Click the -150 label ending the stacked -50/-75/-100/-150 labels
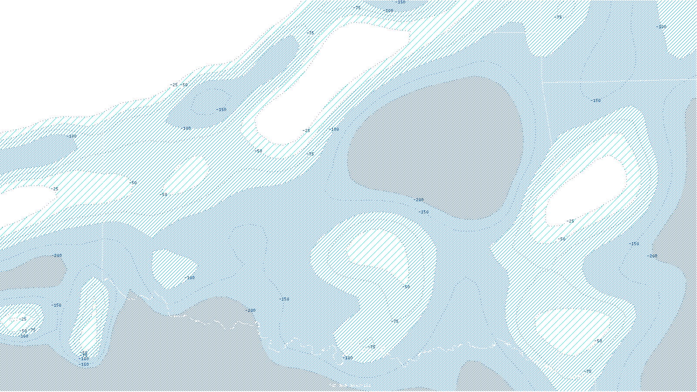This screenshot has width=697, height=392. coord(84,365)
